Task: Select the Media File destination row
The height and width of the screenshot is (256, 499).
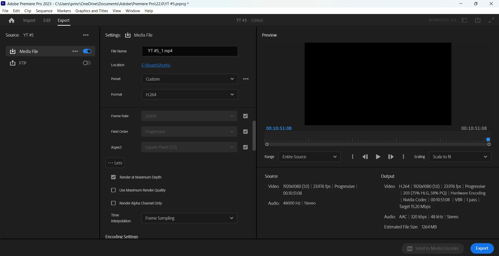Action: coord(50,51)
